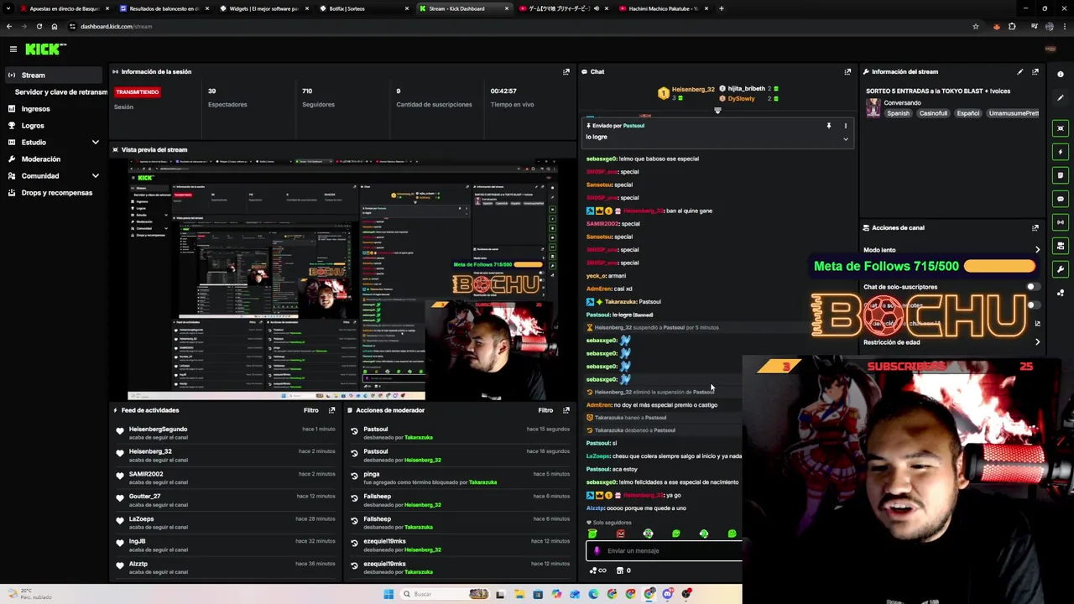
Task: Click the pinga moderator action entry
Action: point(459,478)
